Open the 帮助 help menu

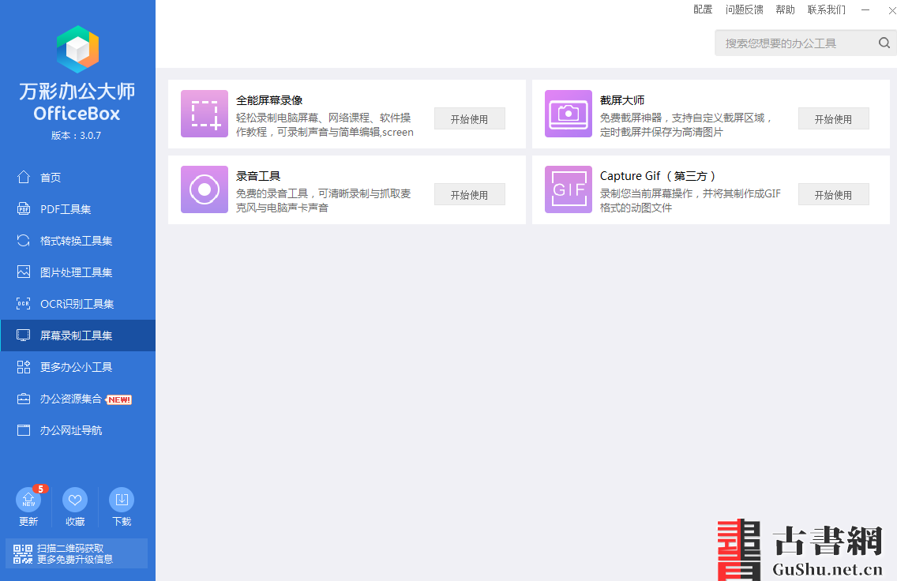tap(785, 9)
